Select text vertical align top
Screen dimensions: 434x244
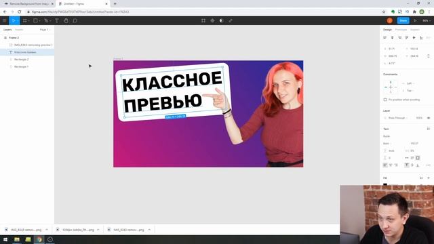[407, 165]
